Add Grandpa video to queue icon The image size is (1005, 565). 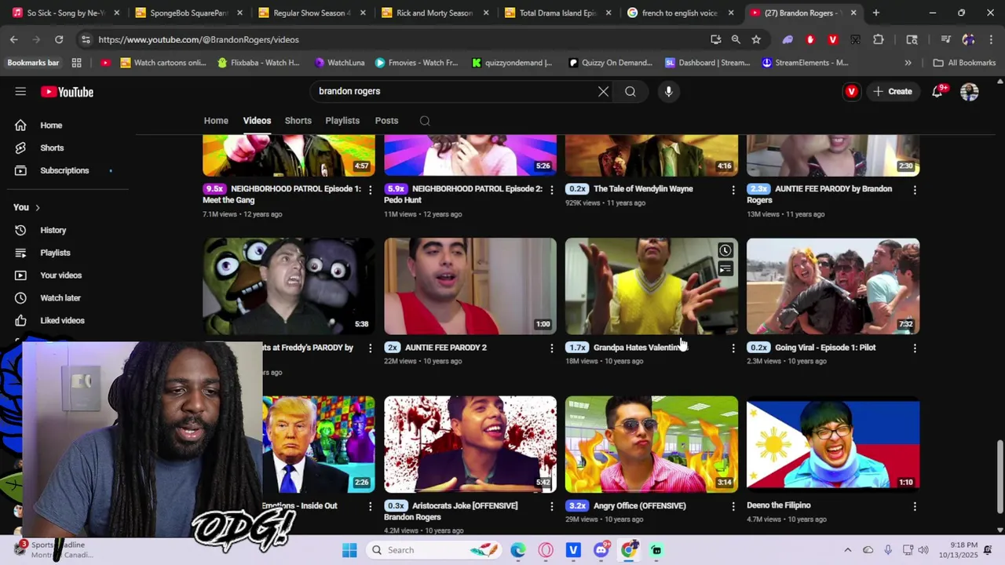click(x=725, y=269)
